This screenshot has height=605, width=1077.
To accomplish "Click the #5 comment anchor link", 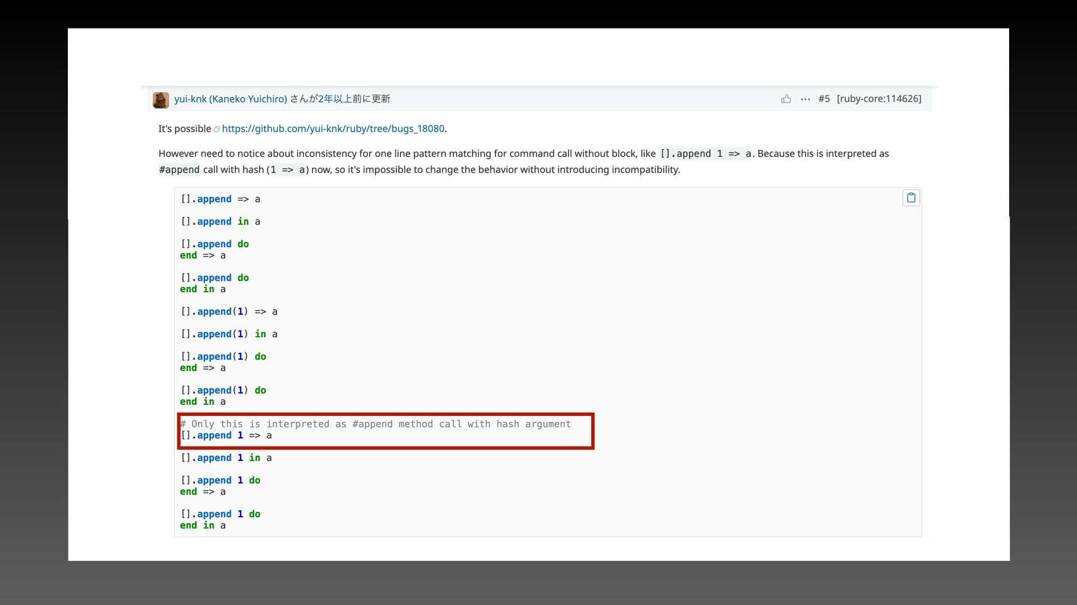I will click(x=823, y=99).
